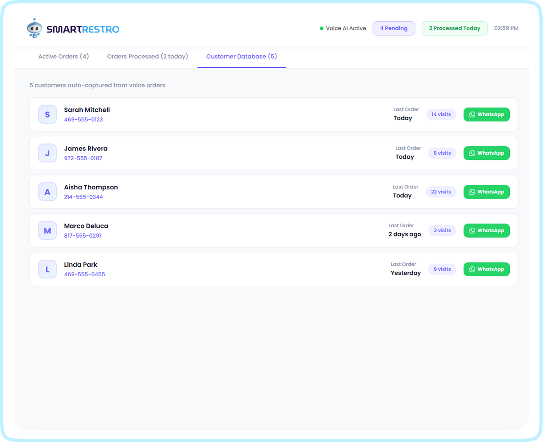
Task: Message Linda Park via WhatsApp button
Action: (x=486, y=269)
